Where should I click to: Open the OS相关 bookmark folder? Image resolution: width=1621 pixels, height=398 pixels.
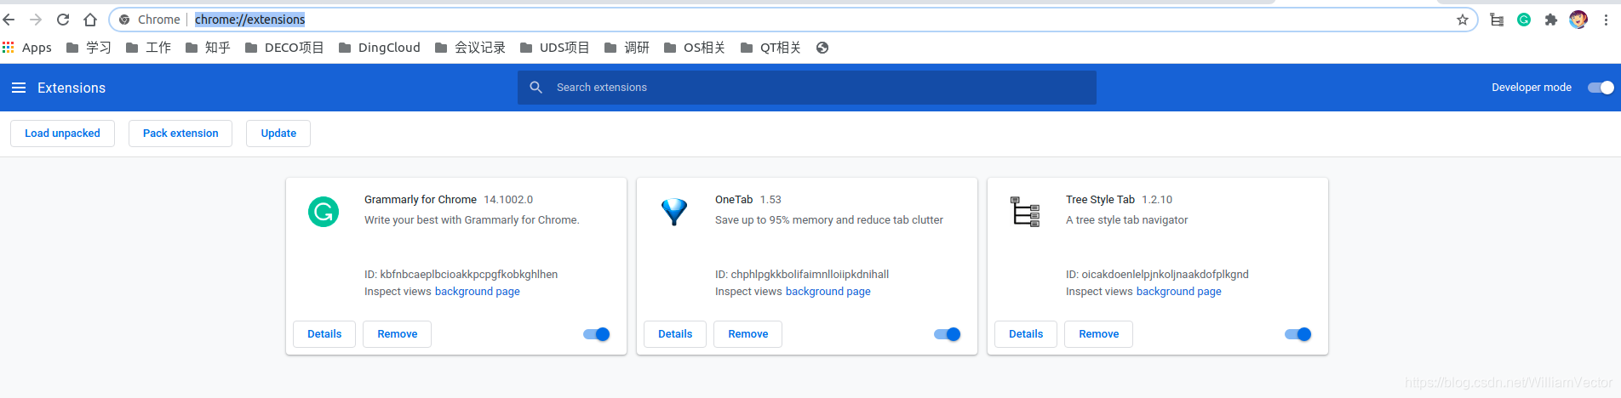click(x=694, y=48)
